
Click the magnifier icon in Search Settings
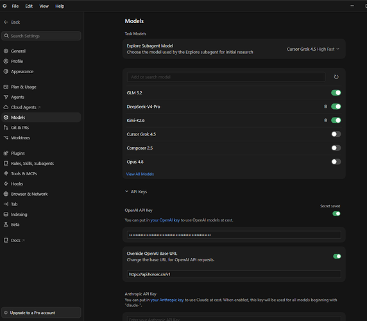pos(6,36)
